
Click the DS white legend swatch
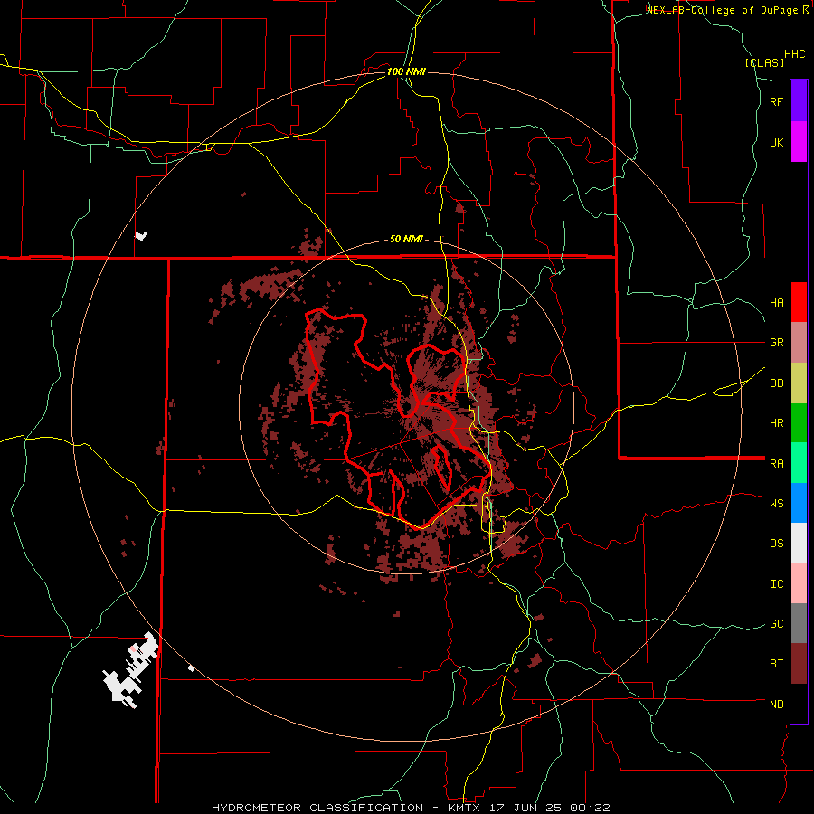pyautogui.click(x=799, y=543)
